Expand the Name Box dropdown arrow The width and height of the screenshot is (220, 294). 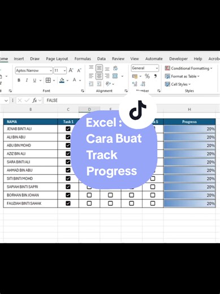coord(6,101)
